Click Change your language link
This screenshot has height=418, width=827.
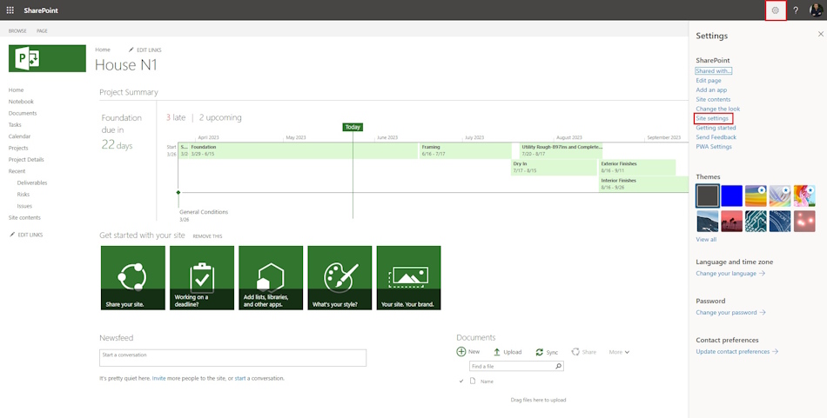(730, 274)
